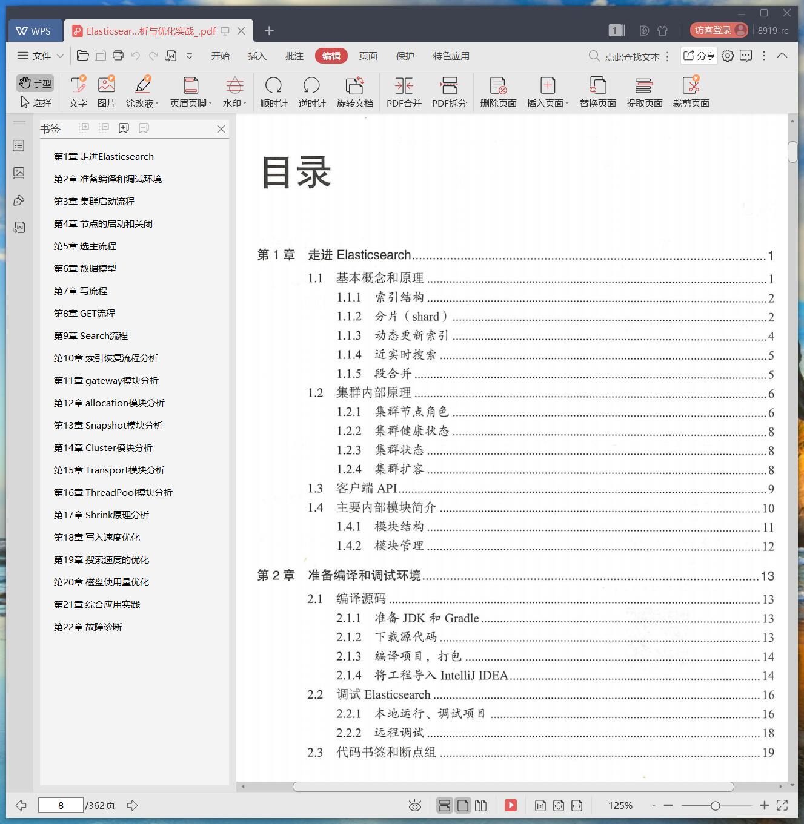Viewport: 804px width, 824px height.
Task: Go to the next page arrow
Action: coord(132,805)
